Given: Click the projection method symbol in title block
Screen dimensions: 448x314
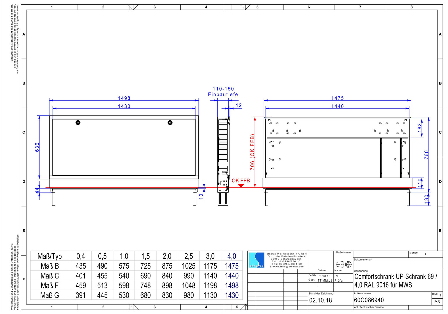Looking at the screenshot, I should pyautogui.click(x=344, y=264).
